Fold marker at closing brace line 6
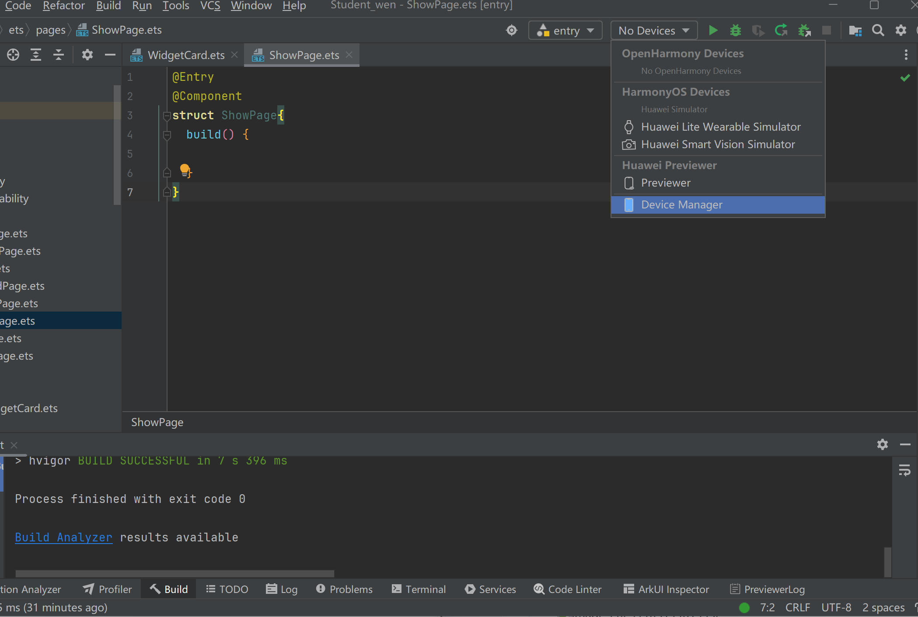The image size is (918, 617). coord(167,173)
